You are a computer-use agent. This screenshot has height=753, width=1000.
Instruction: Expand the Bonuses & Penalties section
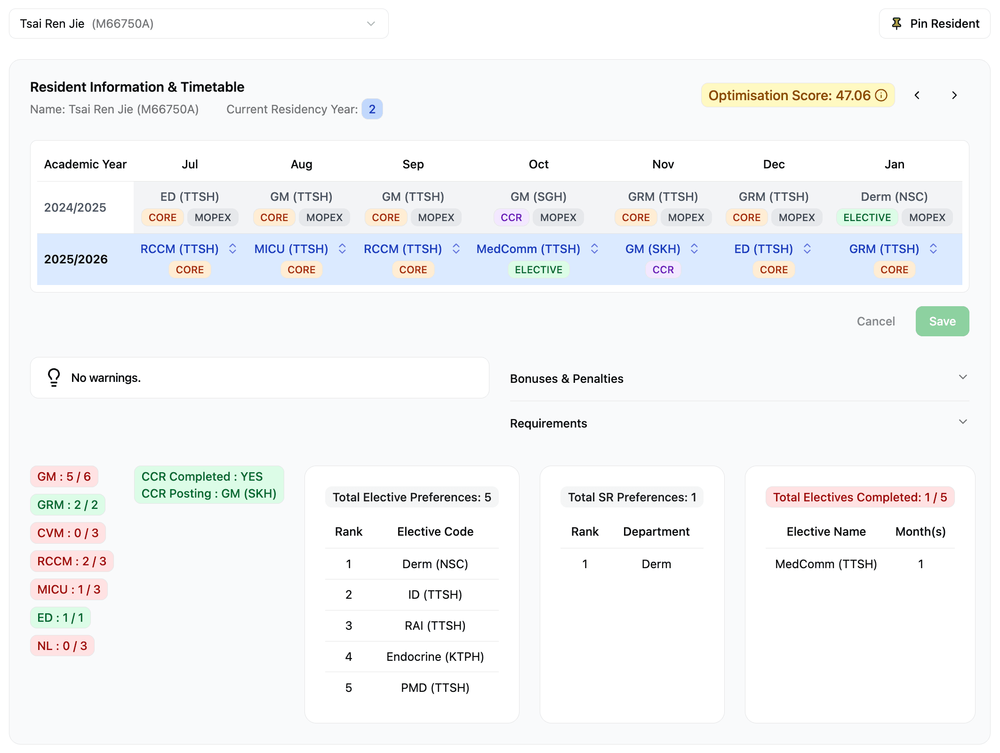point(739,379)
